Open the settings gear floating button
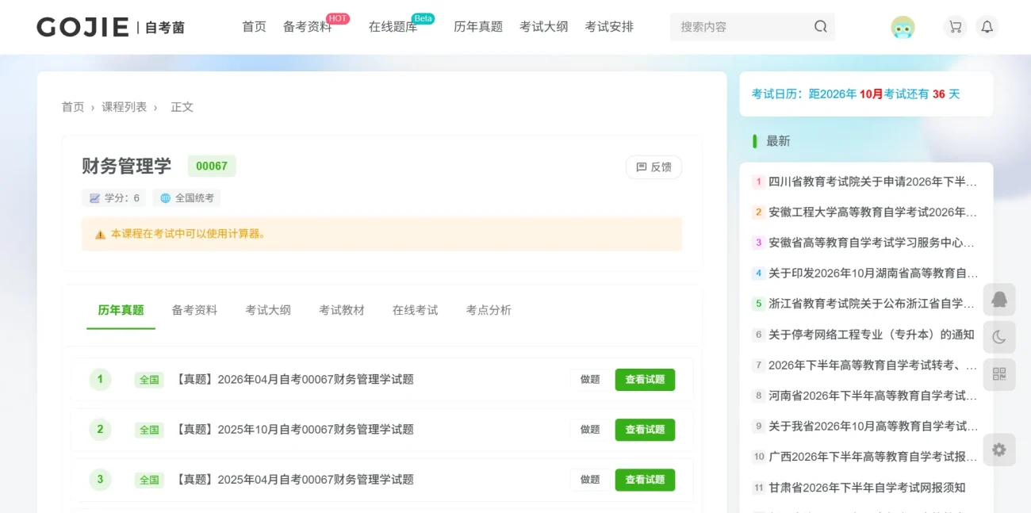Viewport: 1031px width, 513px height. coord(999,450)
